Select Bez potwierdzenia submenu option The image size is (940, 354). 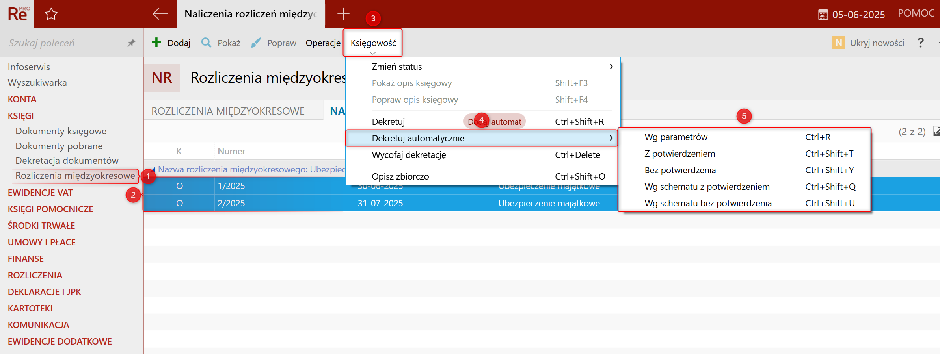(x=745, y=170)
